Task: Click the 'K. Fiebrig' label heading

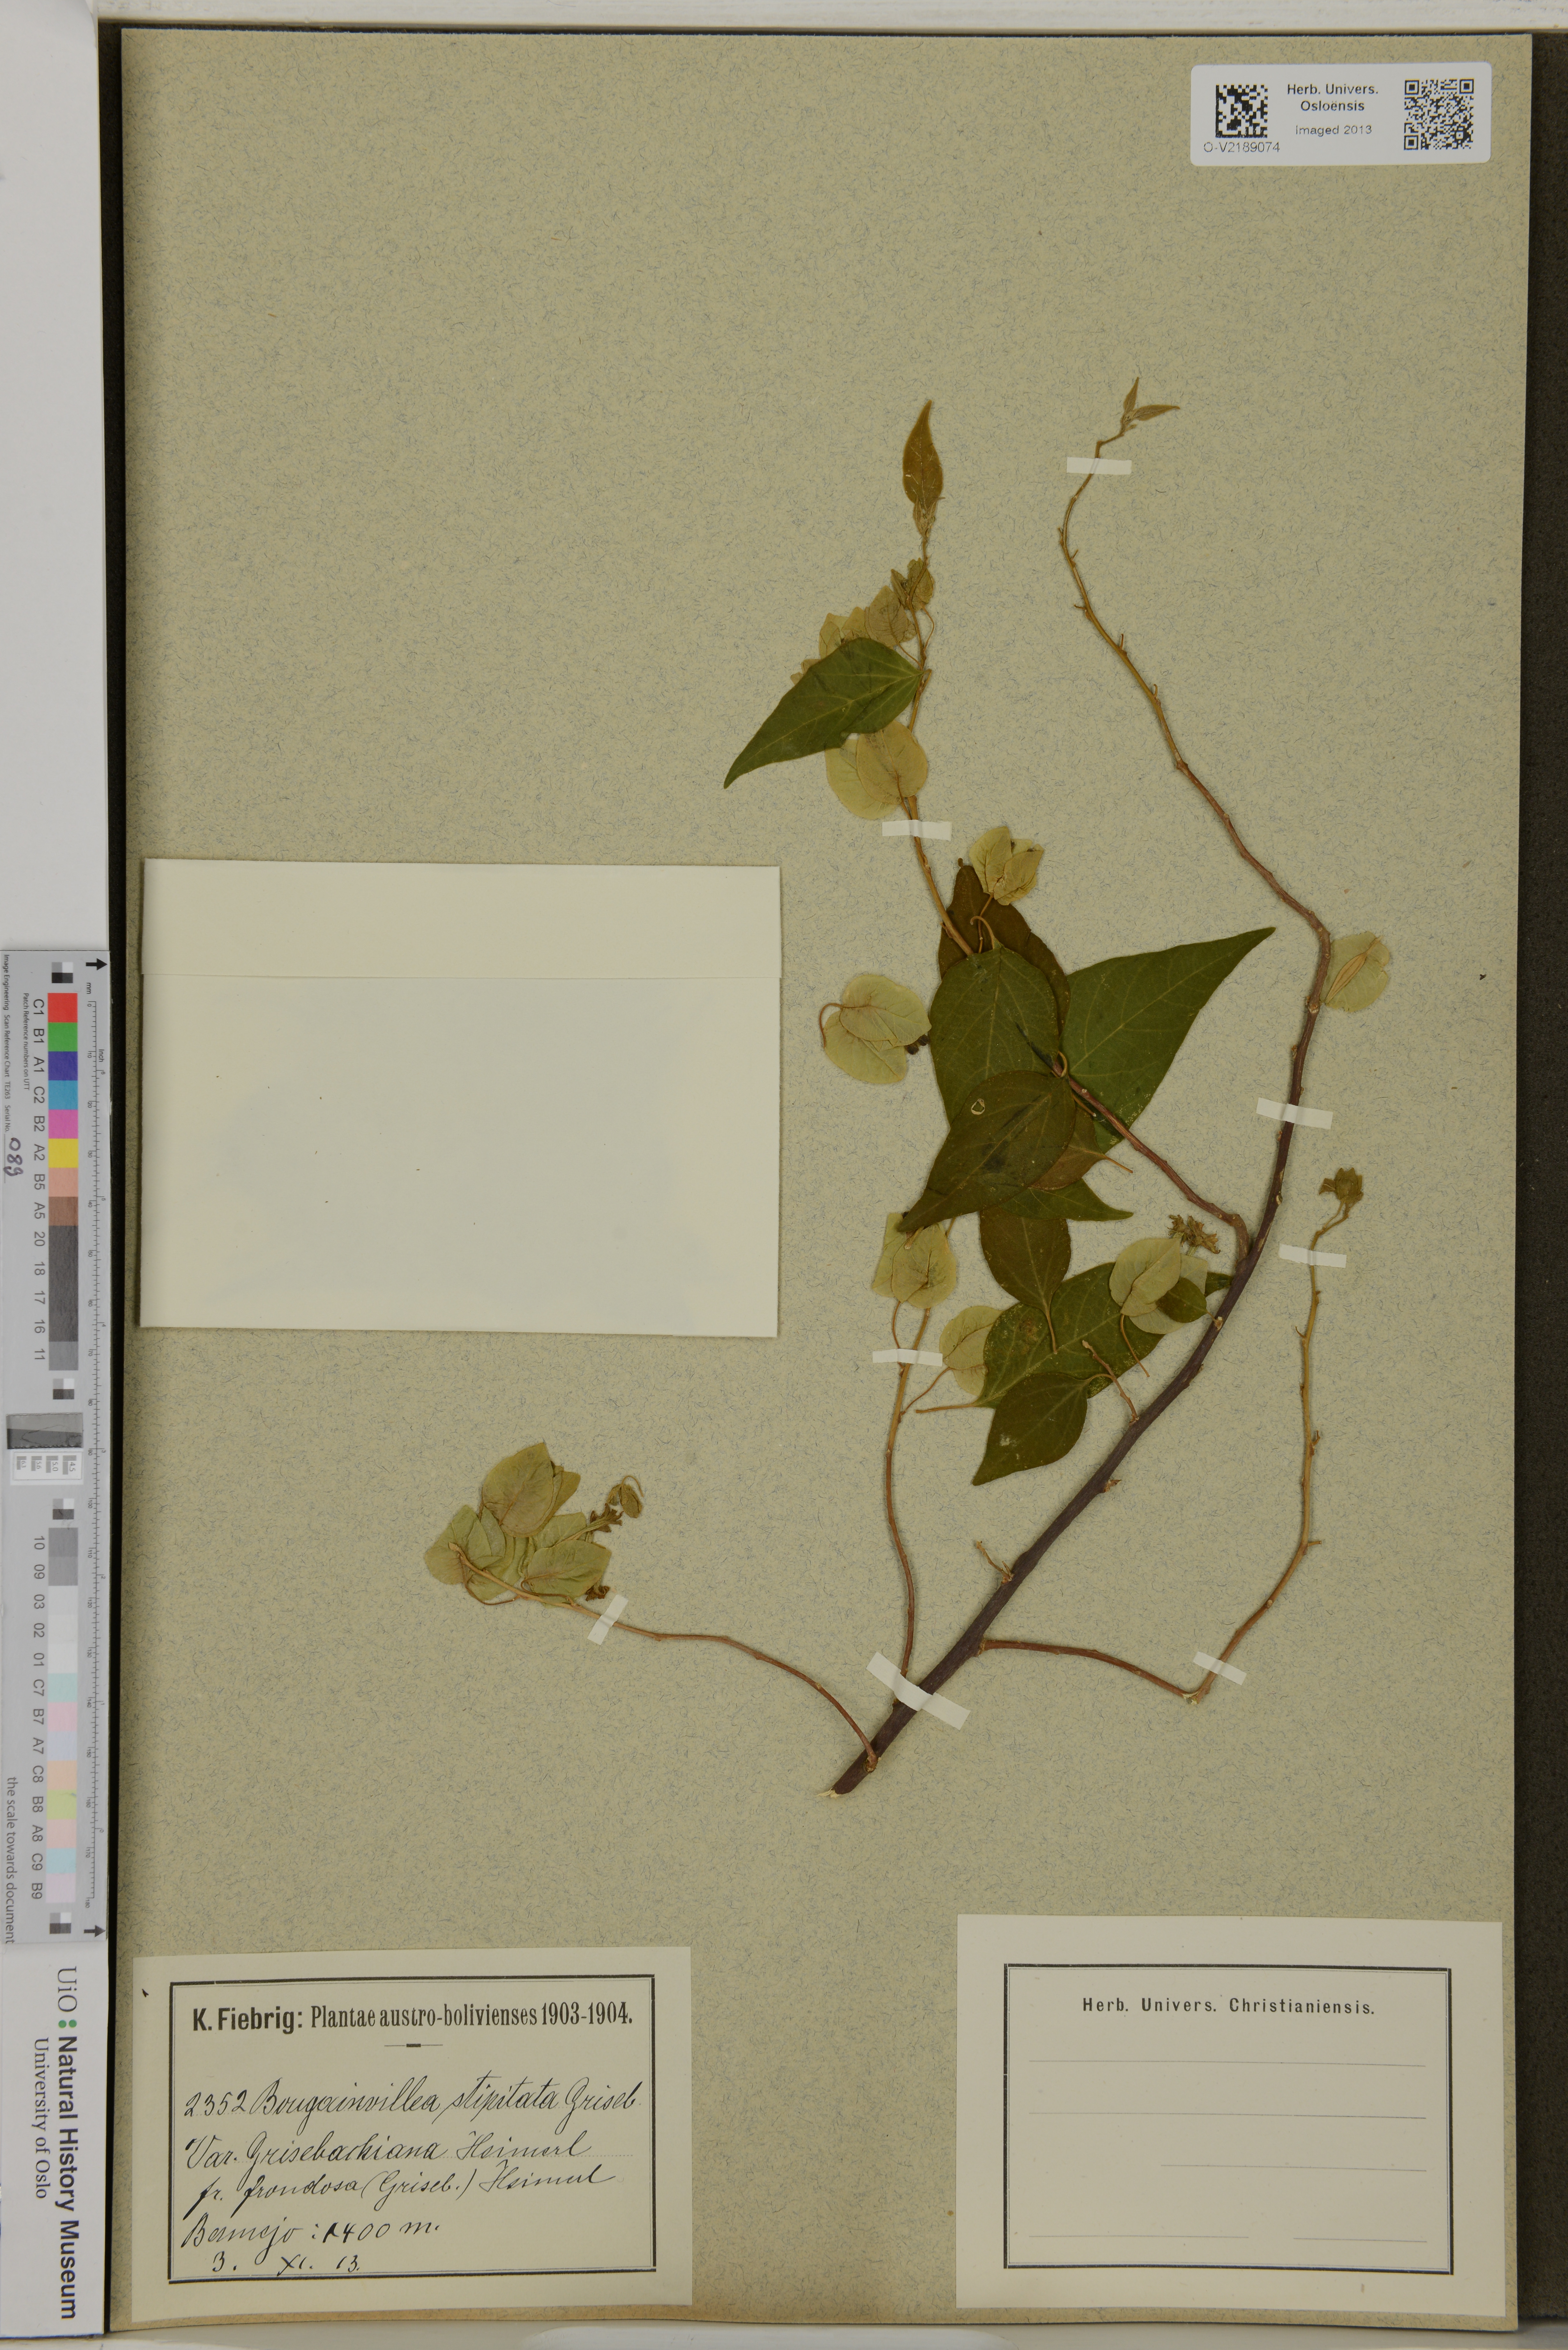Action: [246, 2020]
